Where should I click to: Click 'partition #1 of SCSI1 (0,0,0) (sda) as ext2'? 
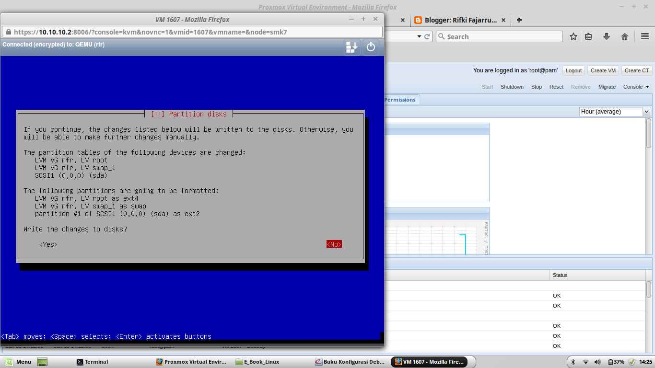[117, 214]
